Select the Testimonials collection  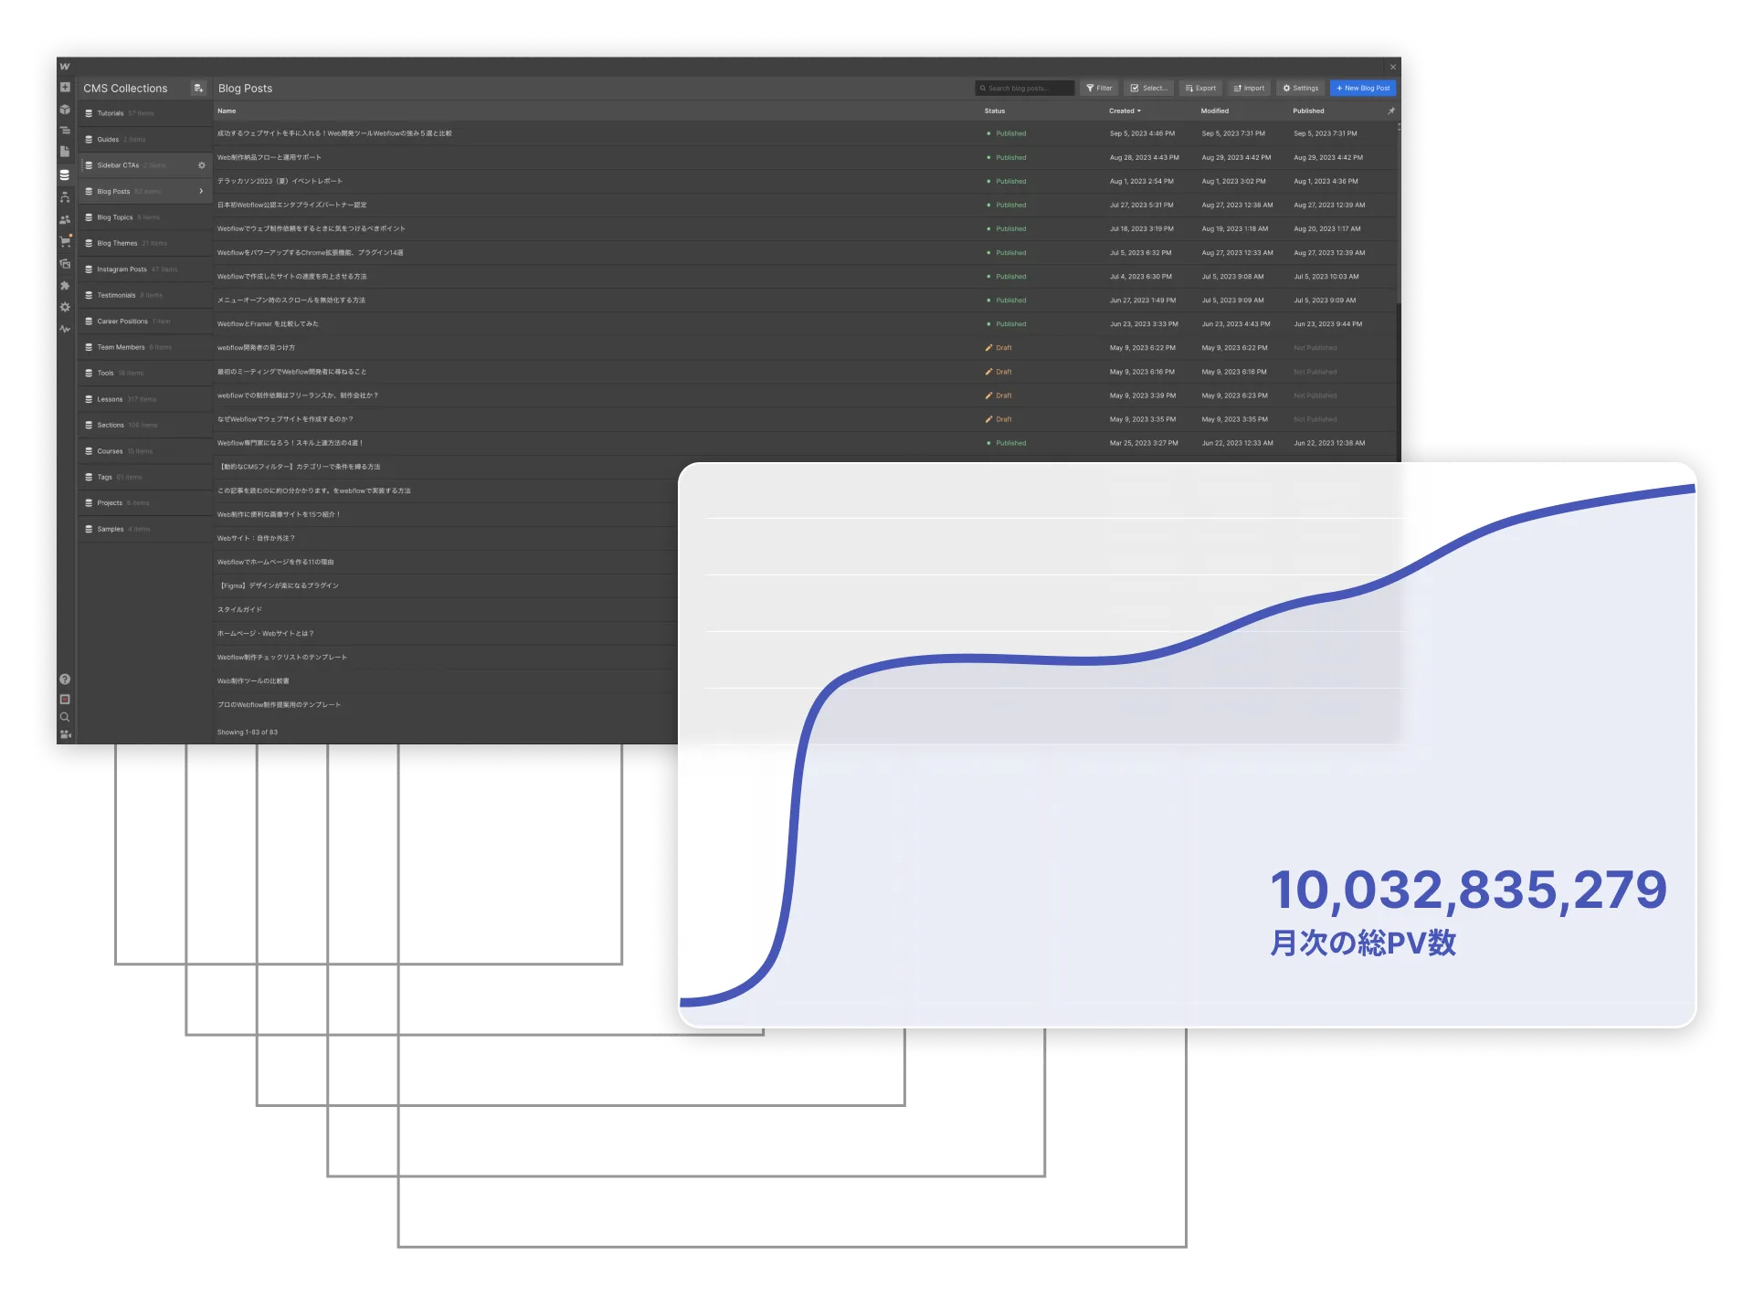116,294
